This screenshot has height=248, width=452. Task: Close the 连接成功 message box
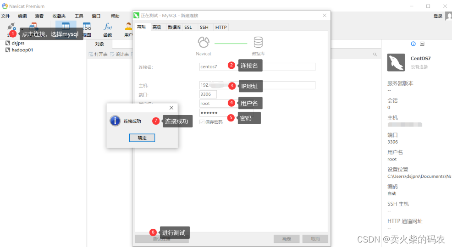click(x=171, y=108)
